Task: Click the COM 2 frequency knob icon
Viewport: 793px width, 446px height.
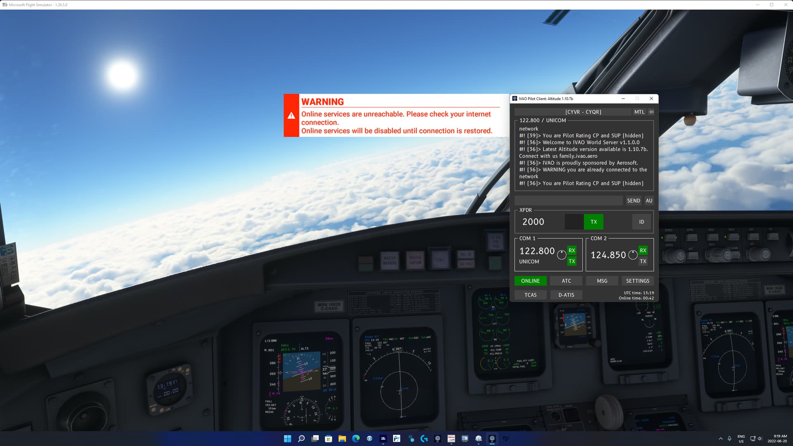Action: point(633,255)
